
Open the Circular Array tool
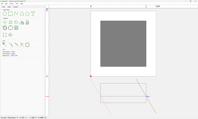pos(11,35)
